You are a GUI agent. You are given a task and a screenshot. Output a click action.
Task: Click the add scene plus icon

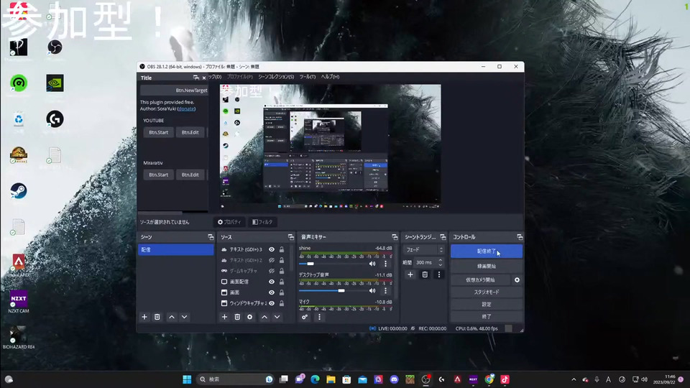144,317
